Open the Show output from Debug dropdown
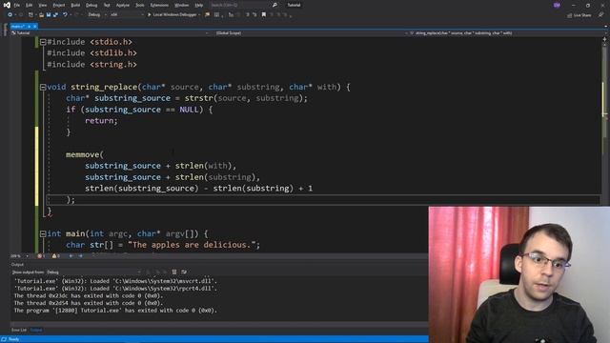610x343 pixels. click(93, 272)
